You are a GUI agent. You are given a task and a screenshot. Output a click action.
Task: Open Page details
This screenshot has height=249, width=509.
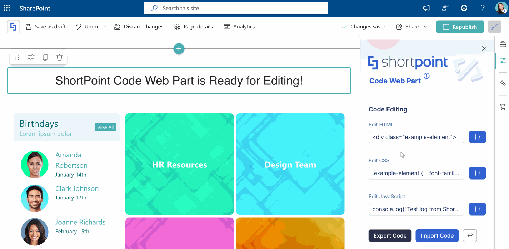point(194,27)
